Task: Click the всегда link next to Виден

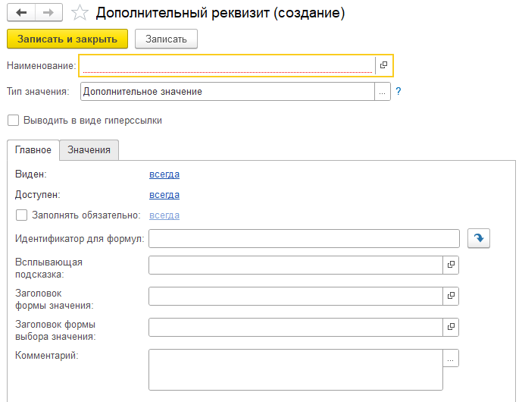Action: point(164,174)
